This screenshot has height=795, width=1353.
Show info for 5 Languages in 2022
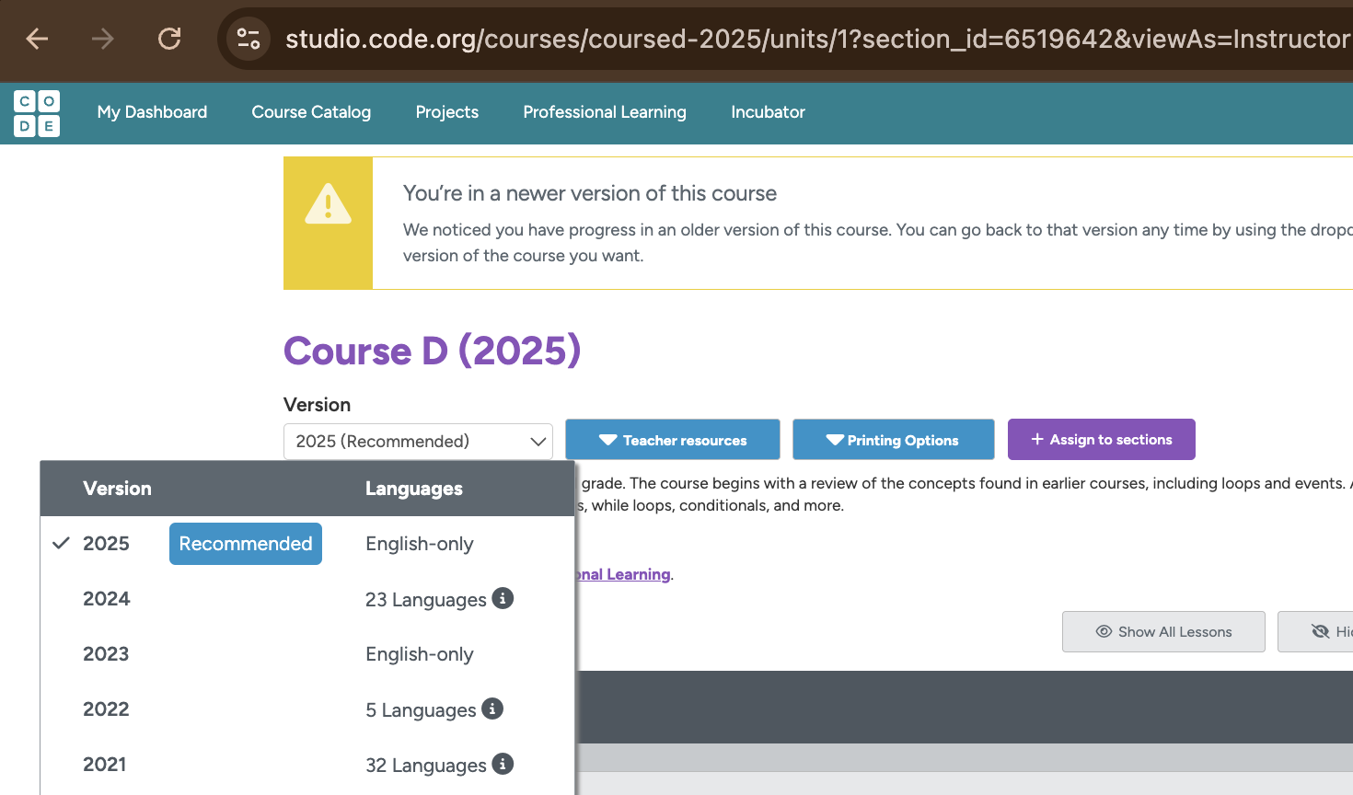click(492, 709)
